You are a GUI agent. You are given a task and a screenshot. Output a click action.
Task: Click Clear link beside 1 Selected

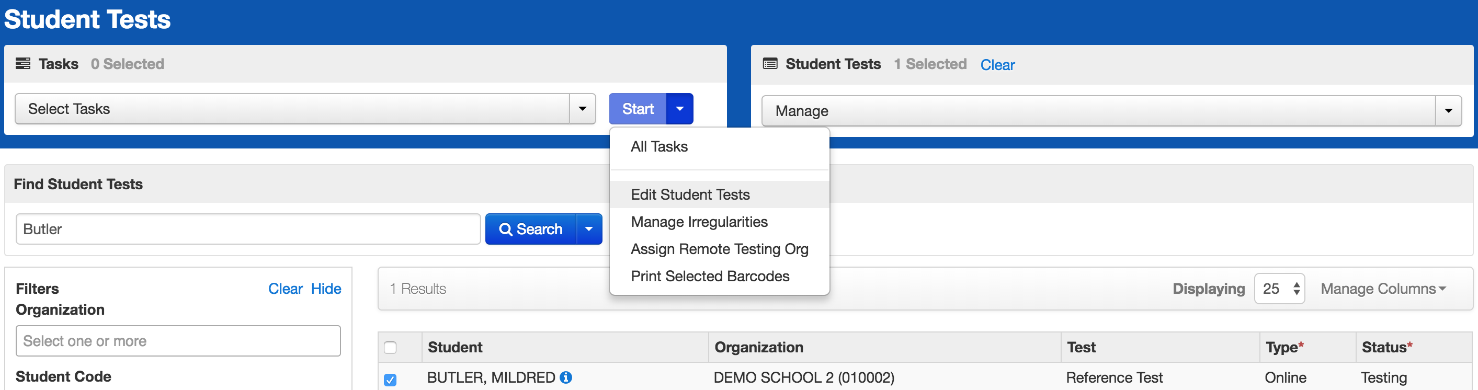(997, 65)
